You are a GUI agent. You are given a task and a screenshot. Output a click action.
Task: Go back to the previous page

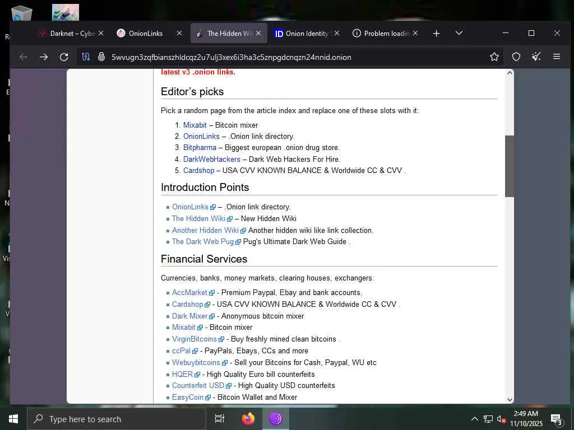pyautogui.click(x=24, y=57)
